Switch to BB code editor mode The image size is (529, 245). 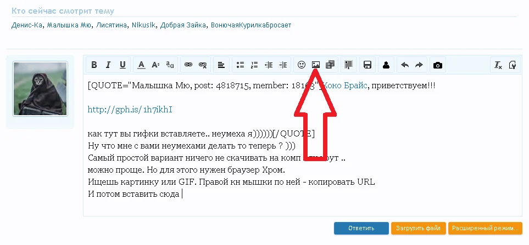click(513, 65)
